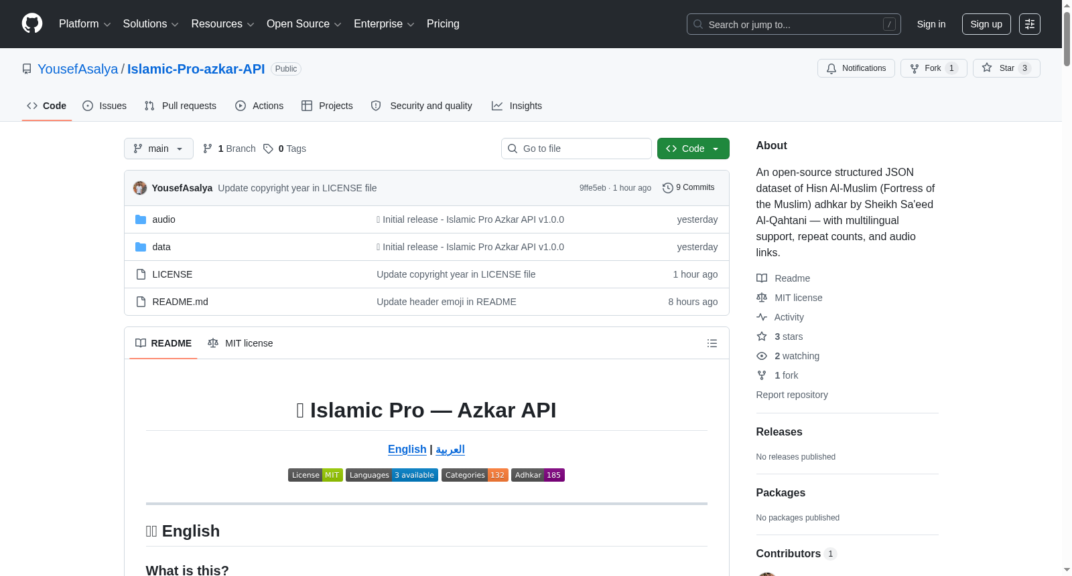Open the Security and quality tab
The height and width of the screenshot is (576, 1072).
point(421,106)
